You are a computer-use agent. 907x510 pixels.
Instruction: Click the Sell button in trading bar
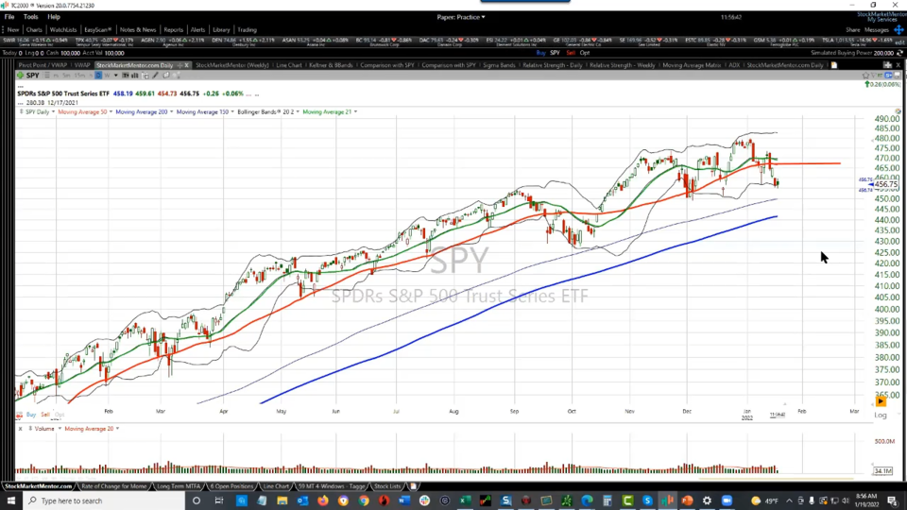pyautogui.click(x=571, y=53)
